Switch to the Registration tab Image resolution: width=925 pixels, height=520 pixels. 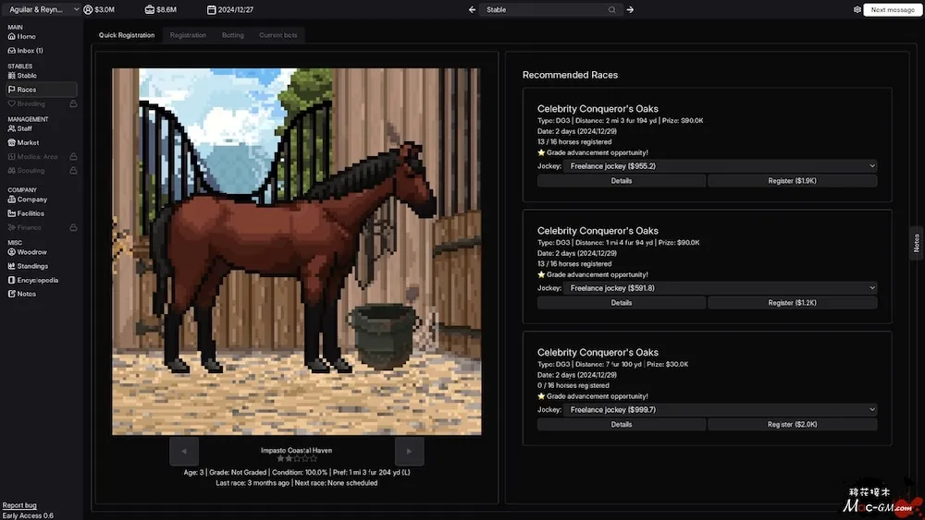pos(188,35)
